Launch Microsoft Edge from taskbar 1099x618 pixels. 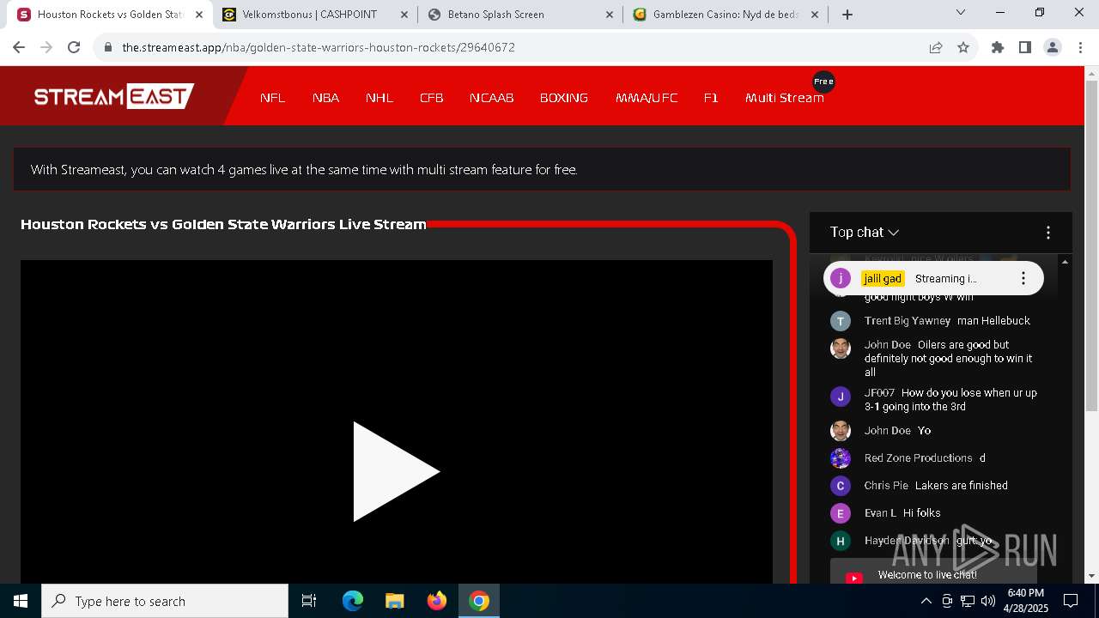[x=353, y=601]
